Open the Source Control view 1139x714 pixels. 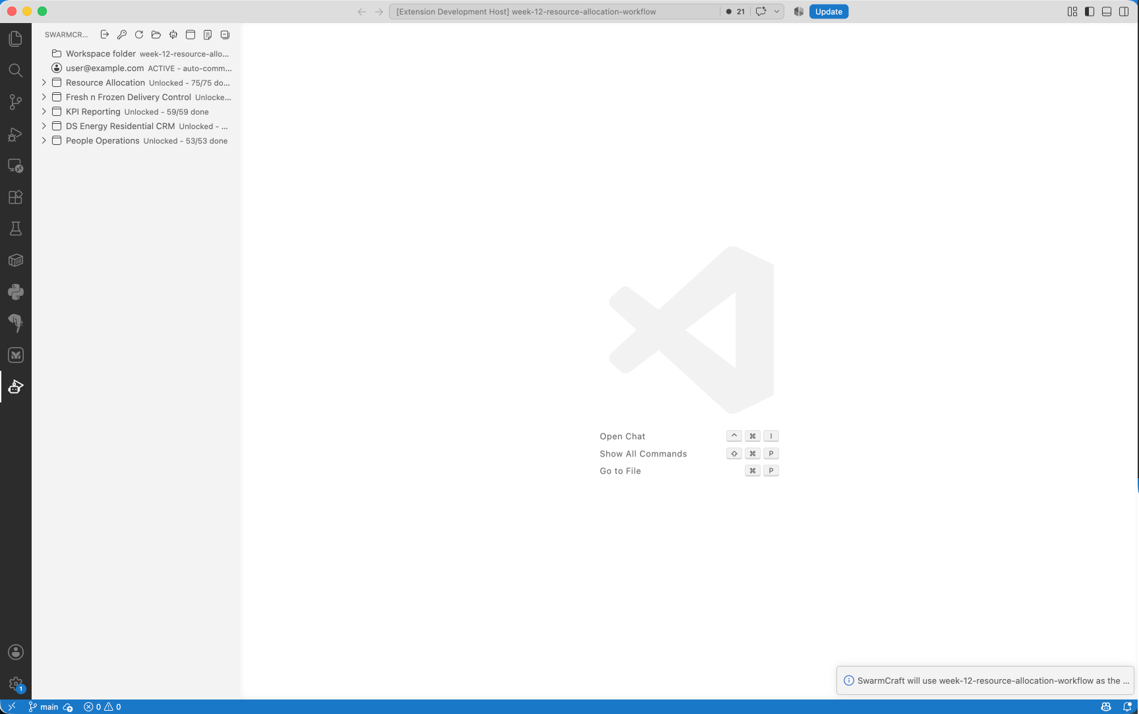coord(16,102)
